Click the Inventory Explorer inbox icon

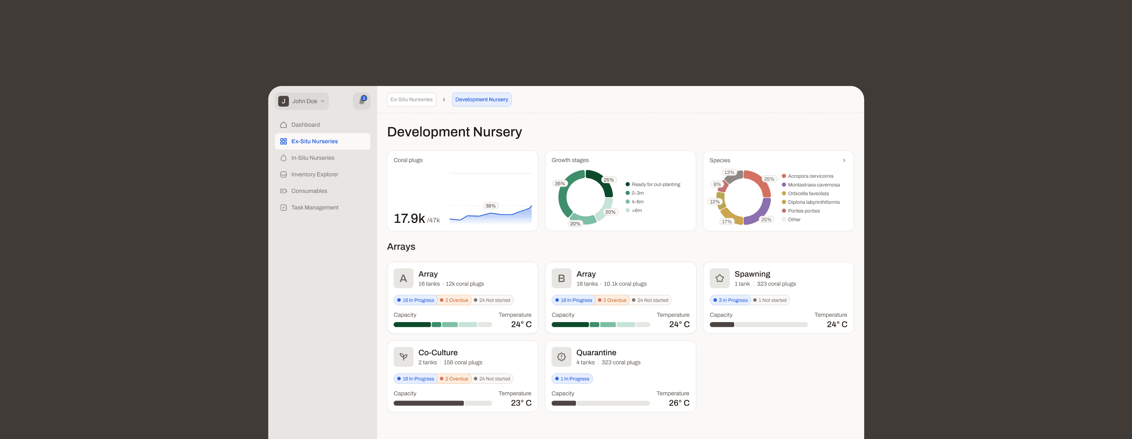(x=283, y=175)
